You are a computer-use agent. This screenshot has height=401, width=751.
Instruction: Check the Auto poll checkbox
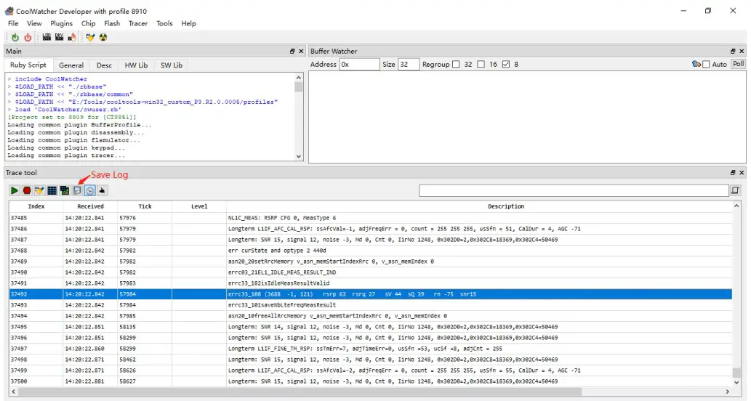click(706, 65)
